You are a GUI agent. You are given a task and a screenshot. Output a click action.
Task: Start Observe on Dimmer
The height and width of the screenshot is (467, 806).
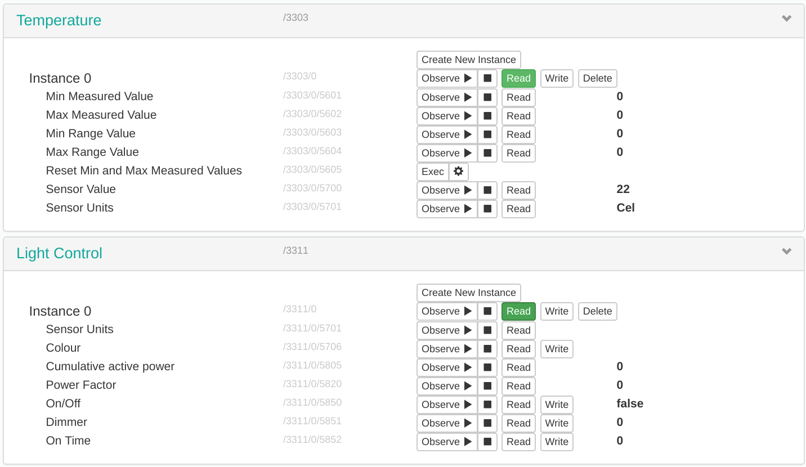click(447, 423)
